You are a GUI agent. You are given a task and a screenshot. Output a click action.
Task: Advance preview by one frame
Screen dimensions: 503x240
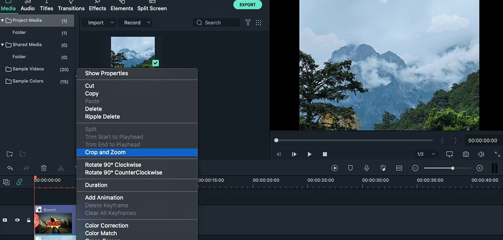294,154
